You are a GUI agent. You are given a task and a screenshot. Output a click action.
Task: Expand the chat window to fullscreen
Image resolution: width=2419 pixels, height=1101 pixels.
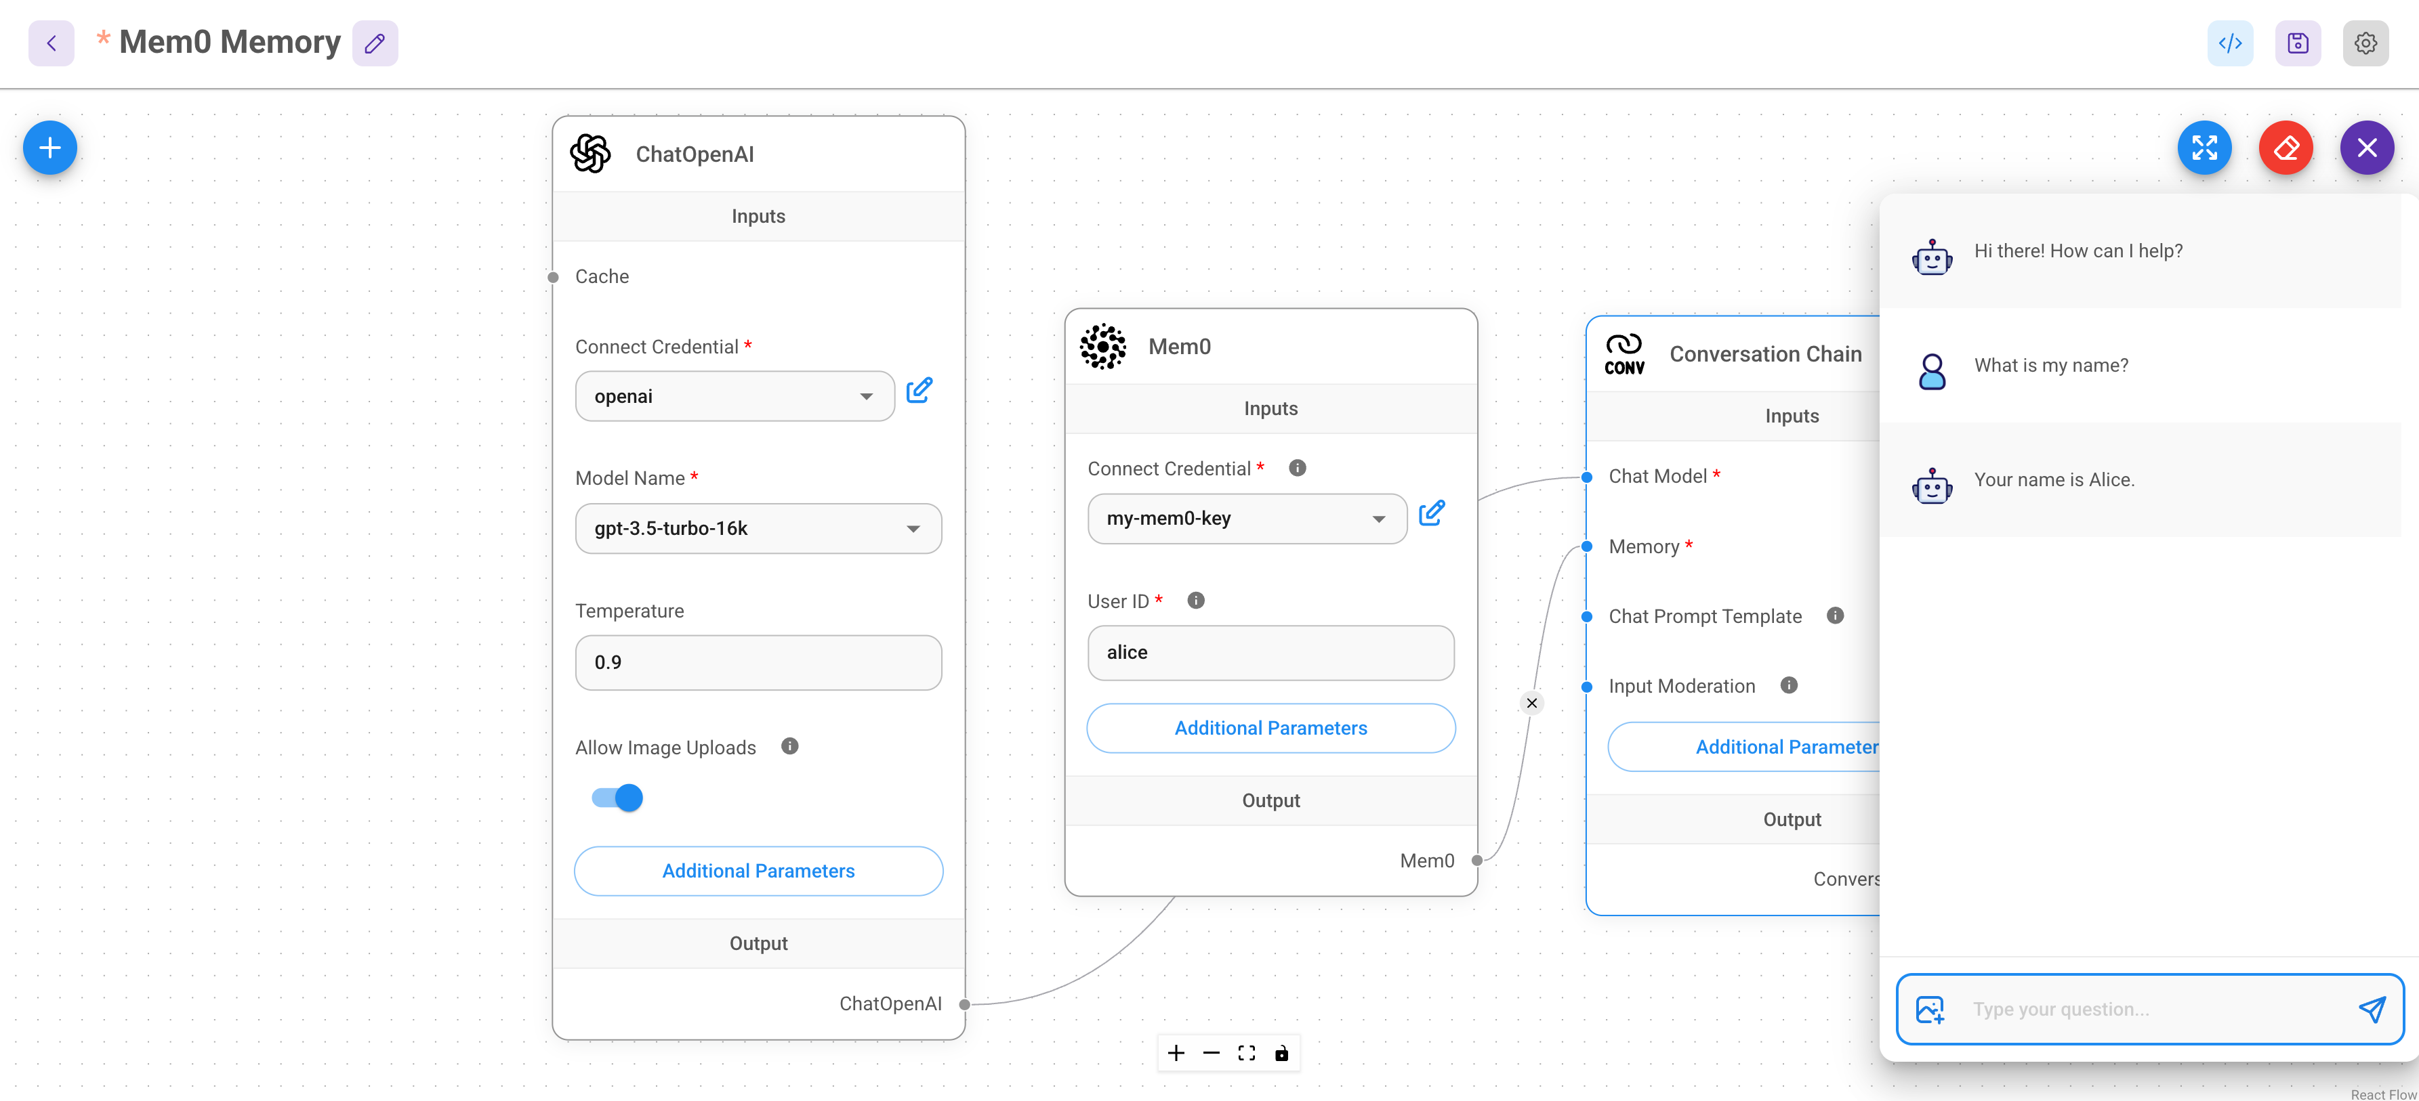click(2204, 148)
